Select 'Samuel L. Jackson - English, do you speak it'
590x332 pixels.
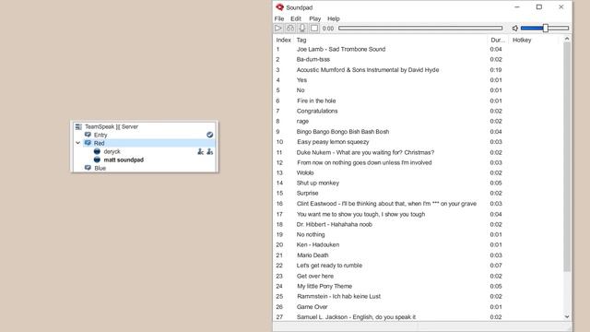point(356,317)
